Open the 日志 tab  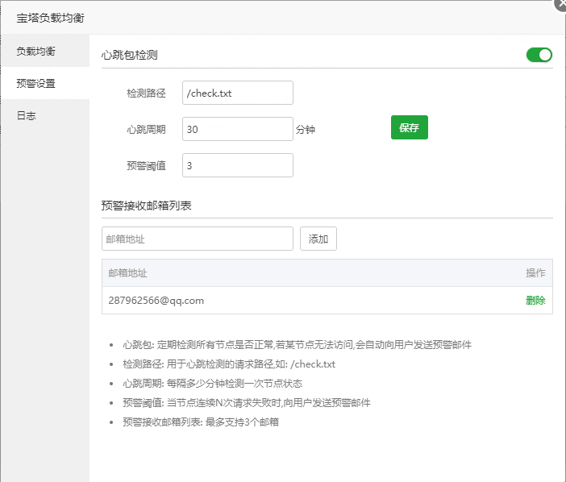[27, 115]
